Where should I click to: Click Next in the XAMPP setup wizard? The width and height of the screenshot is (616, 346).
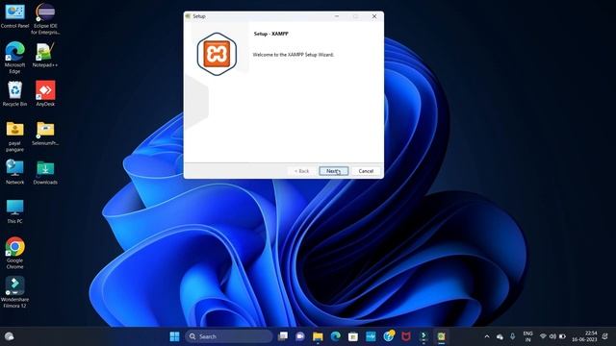(334, 171)
